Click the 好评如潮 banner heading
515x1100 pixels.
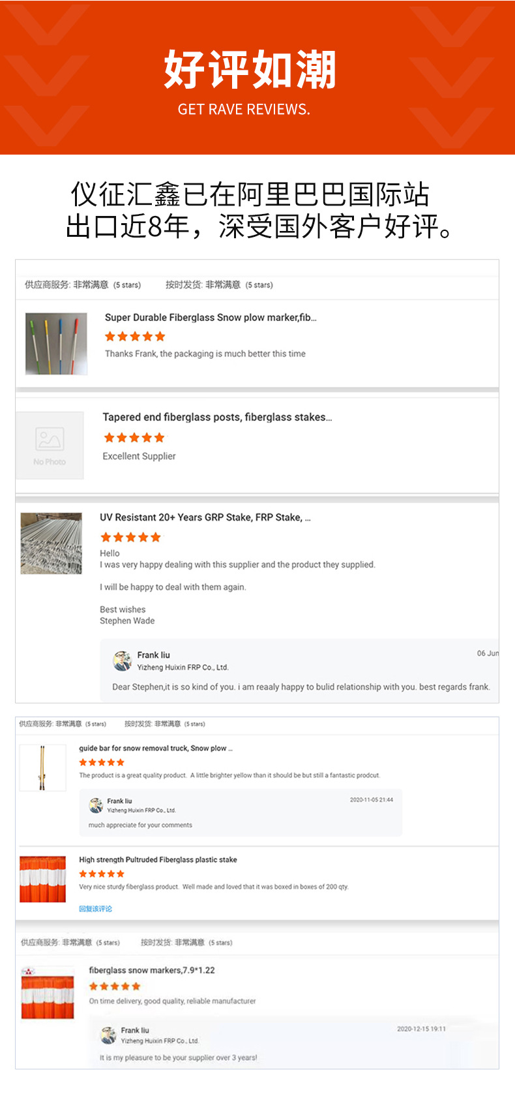pos(250,70)
